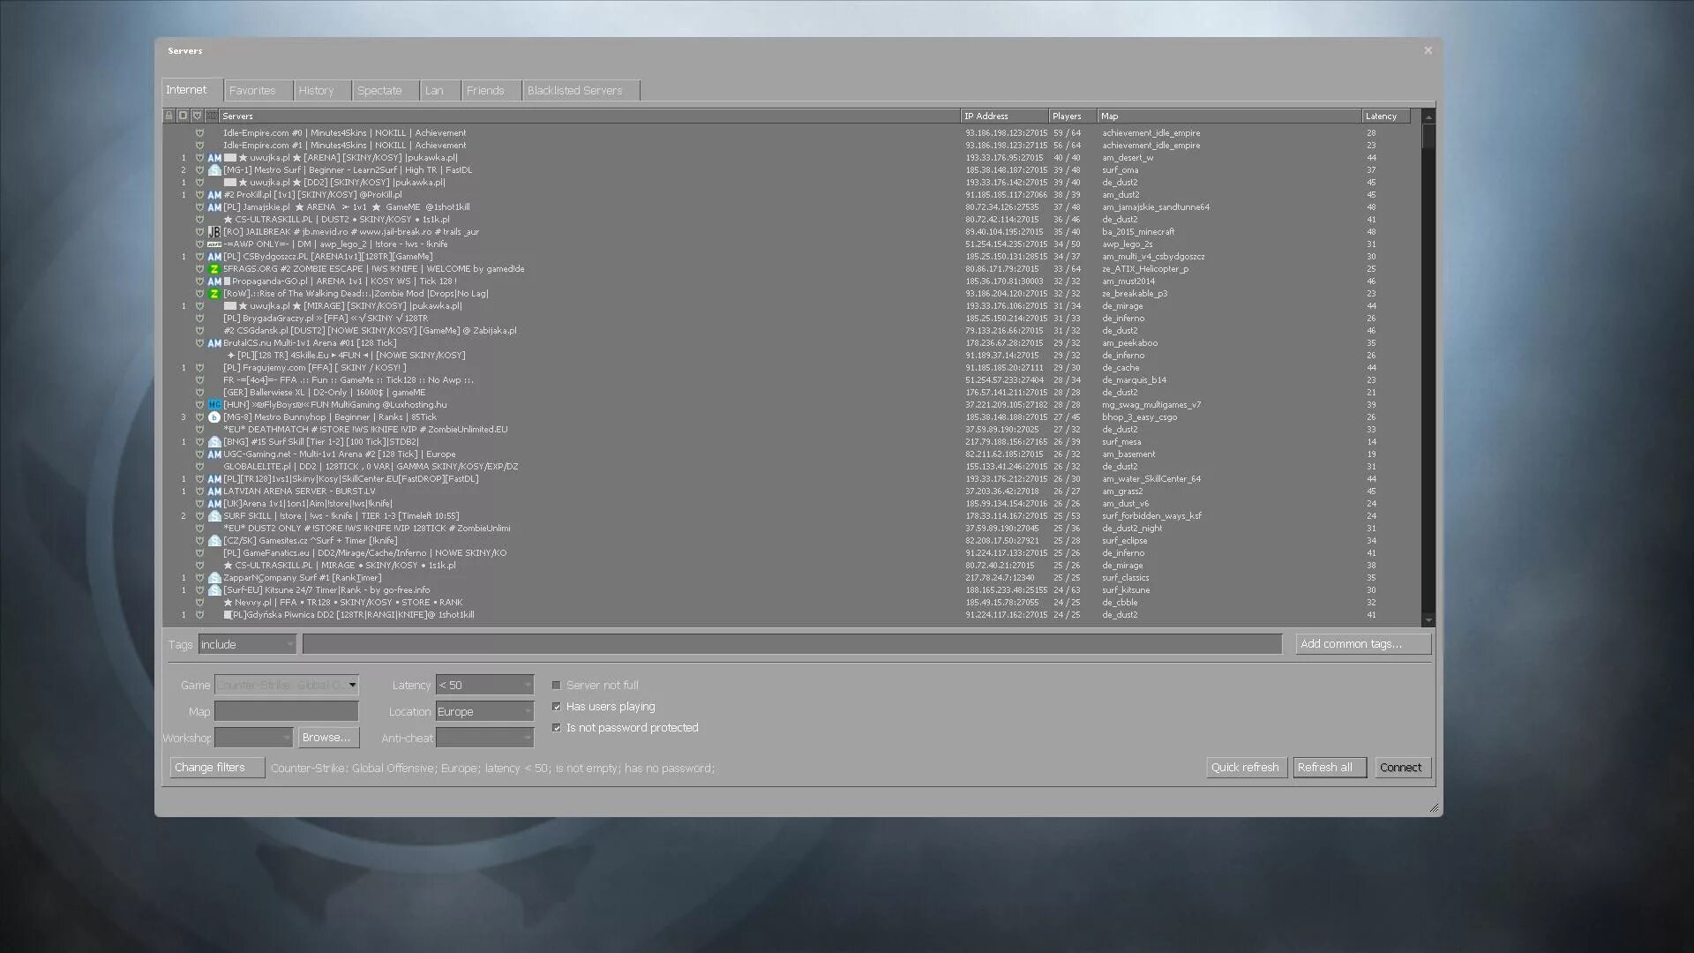Switch to the Favorites tab
The image size is (1694, 953).
tap(251, 90)
